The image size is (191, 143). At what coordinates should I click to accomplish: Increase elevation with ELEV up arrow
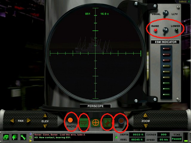tap(45, 116)
